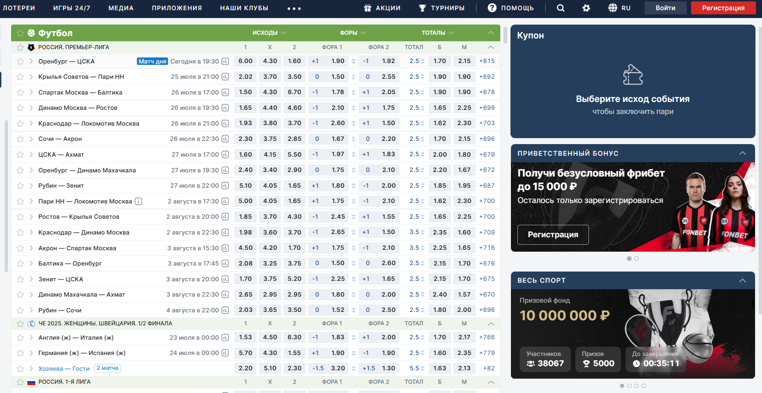Favorite the Рубин — Зенит match

(20, 186)
